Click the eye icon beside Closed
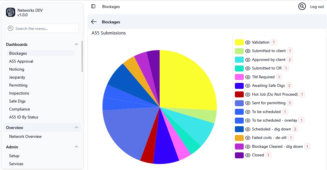This screenshot has height=170, width=327. tap(247, 155)
